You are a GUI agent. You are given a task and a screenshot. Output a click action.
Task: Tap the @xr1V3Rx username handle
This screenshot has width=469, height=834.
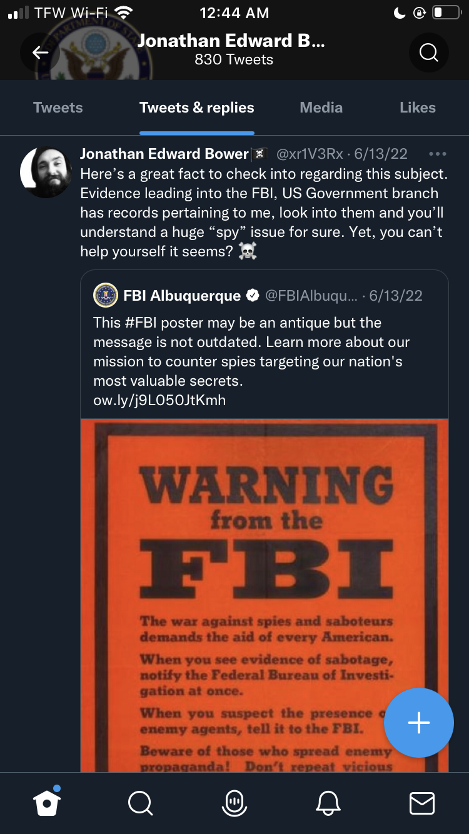click(x=310, y=154)
